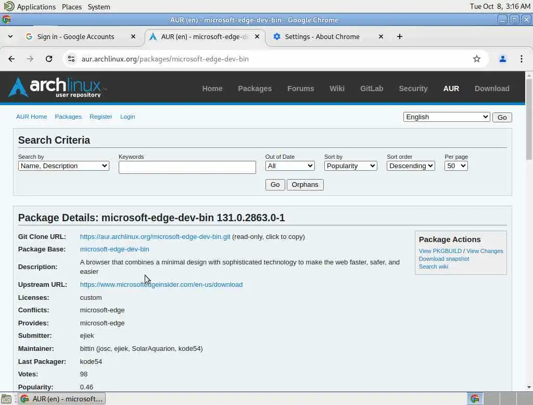The height and width of the screenshot is (405, 533).
Task: Click the Orphans button
Action: click(305, 185)
